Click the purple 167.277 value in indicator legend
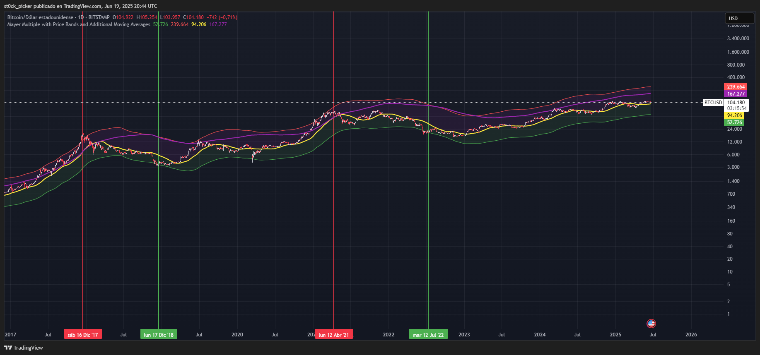This screenshot has width=760, height=355. [x=218, y=24]
